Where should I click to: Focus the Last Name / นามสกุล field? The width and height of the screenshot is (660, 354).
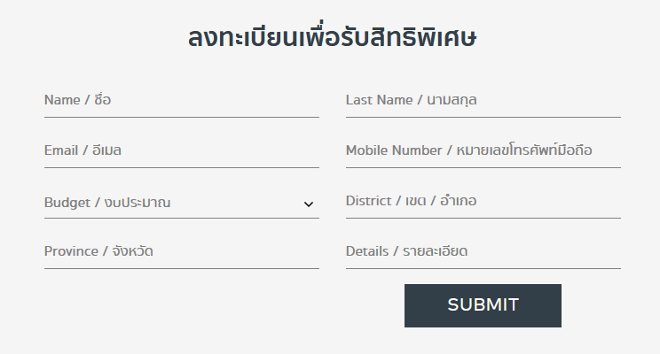[483, 101]
